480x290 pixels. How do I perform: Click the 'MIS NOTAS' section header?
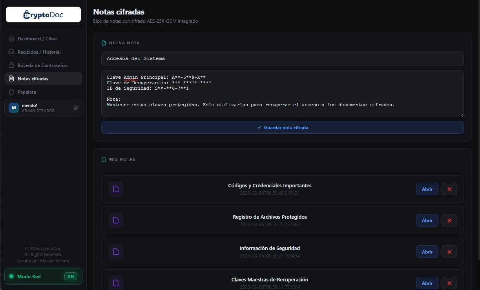122,159
